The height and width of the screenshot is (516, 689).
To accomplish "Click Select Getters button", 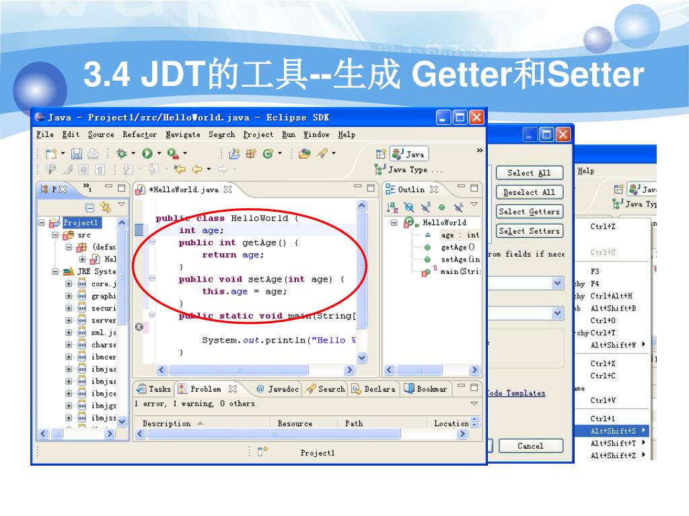I will pos(529,212).
